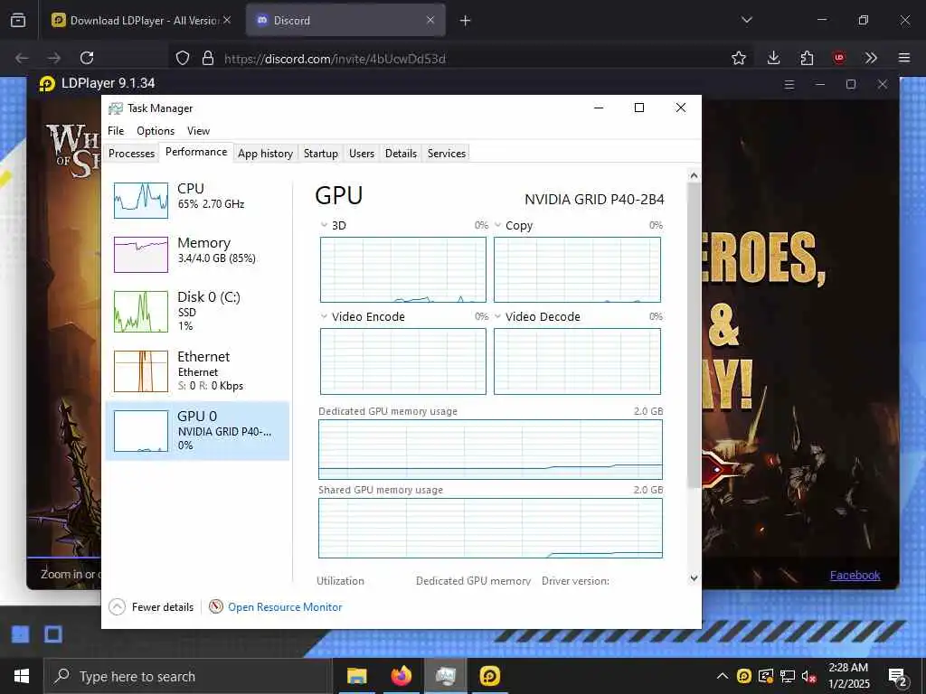Switch to the App history tab
The image size is (926, 694).
point(266,154)
